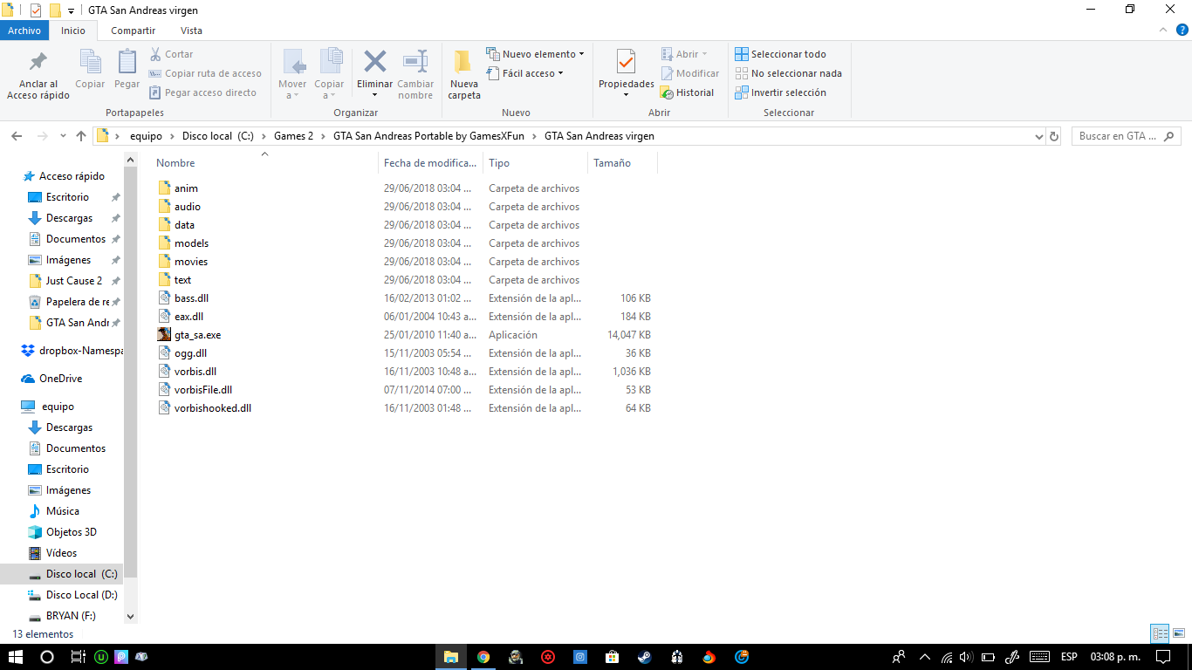1192x670 pixels.
Task: Switch to the Inicio tab
Action: (73, 31)
